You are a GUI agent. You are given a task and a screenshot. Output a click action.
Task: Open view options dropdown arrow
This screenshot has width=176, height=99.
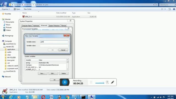coord(165,9)
